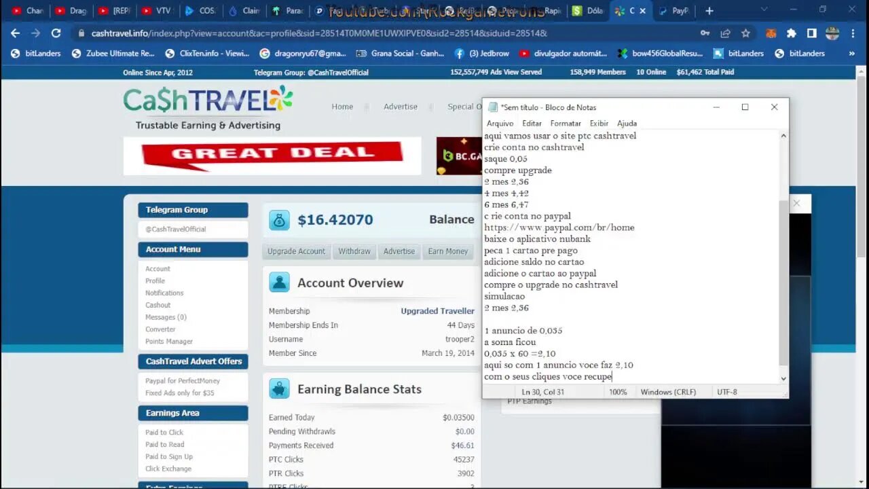The height and width of the screenshot is (489, 869).
Task: Open a new browser tab with plus
Action: point(709,11)
